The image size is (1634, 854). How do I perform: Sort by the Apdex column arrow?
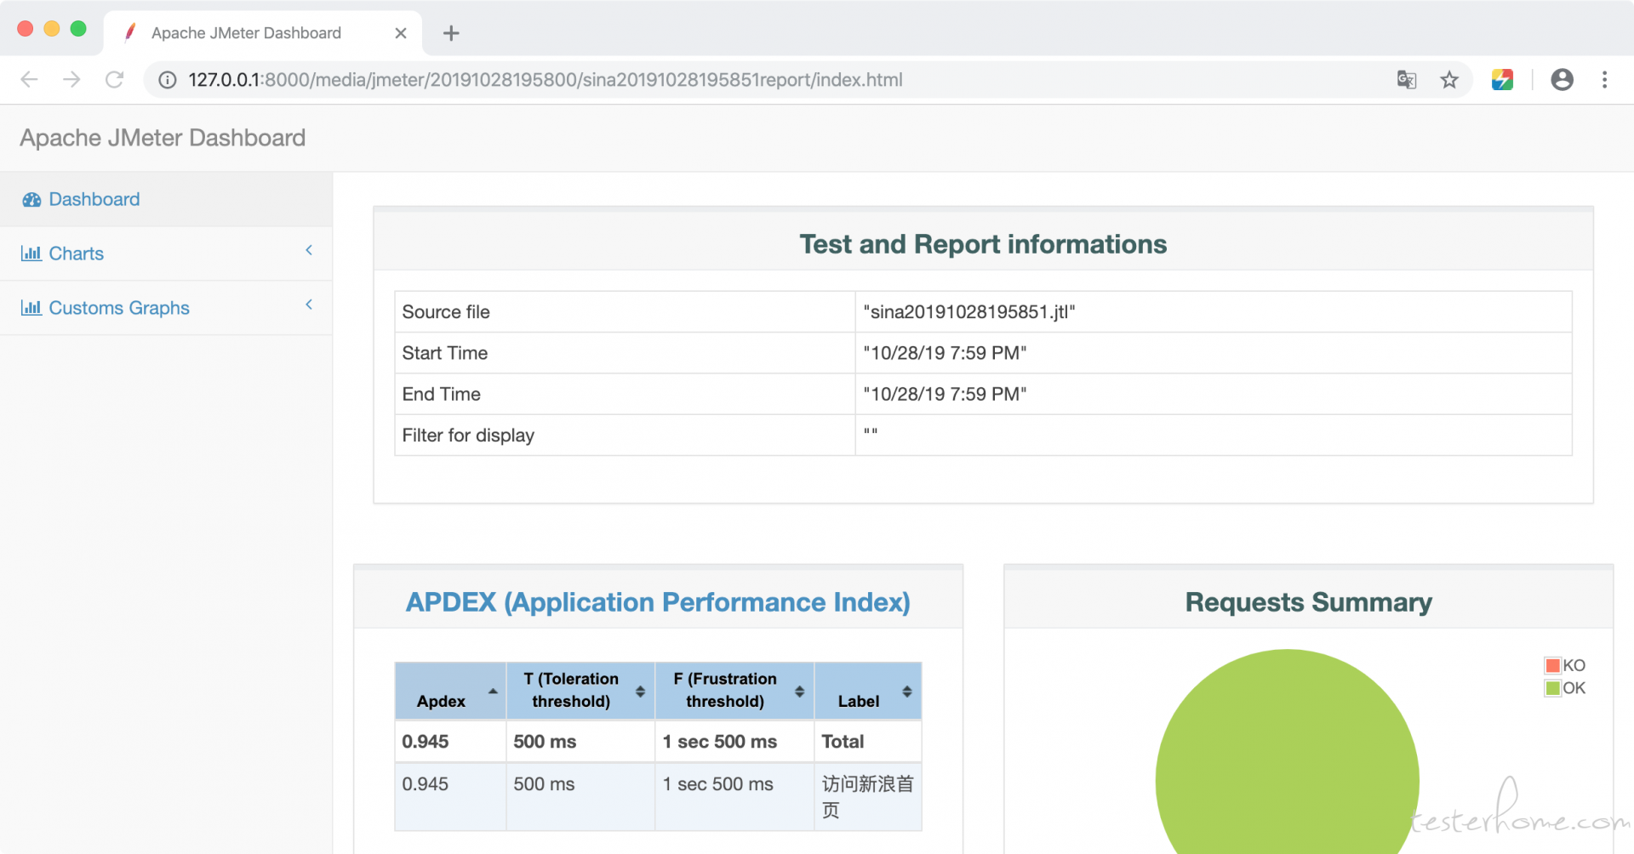coord(493,692)
